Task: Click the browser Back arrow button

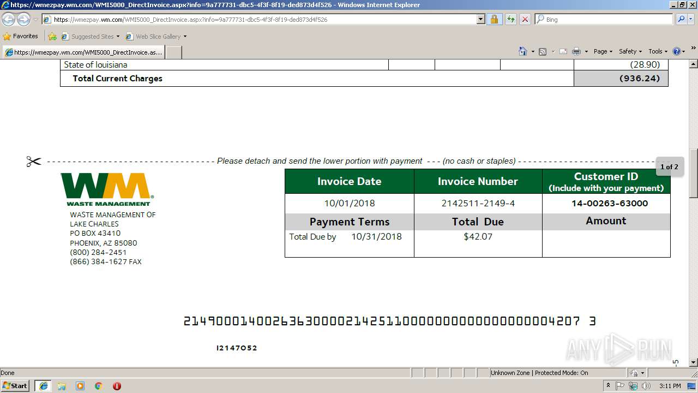Action: 9,20
